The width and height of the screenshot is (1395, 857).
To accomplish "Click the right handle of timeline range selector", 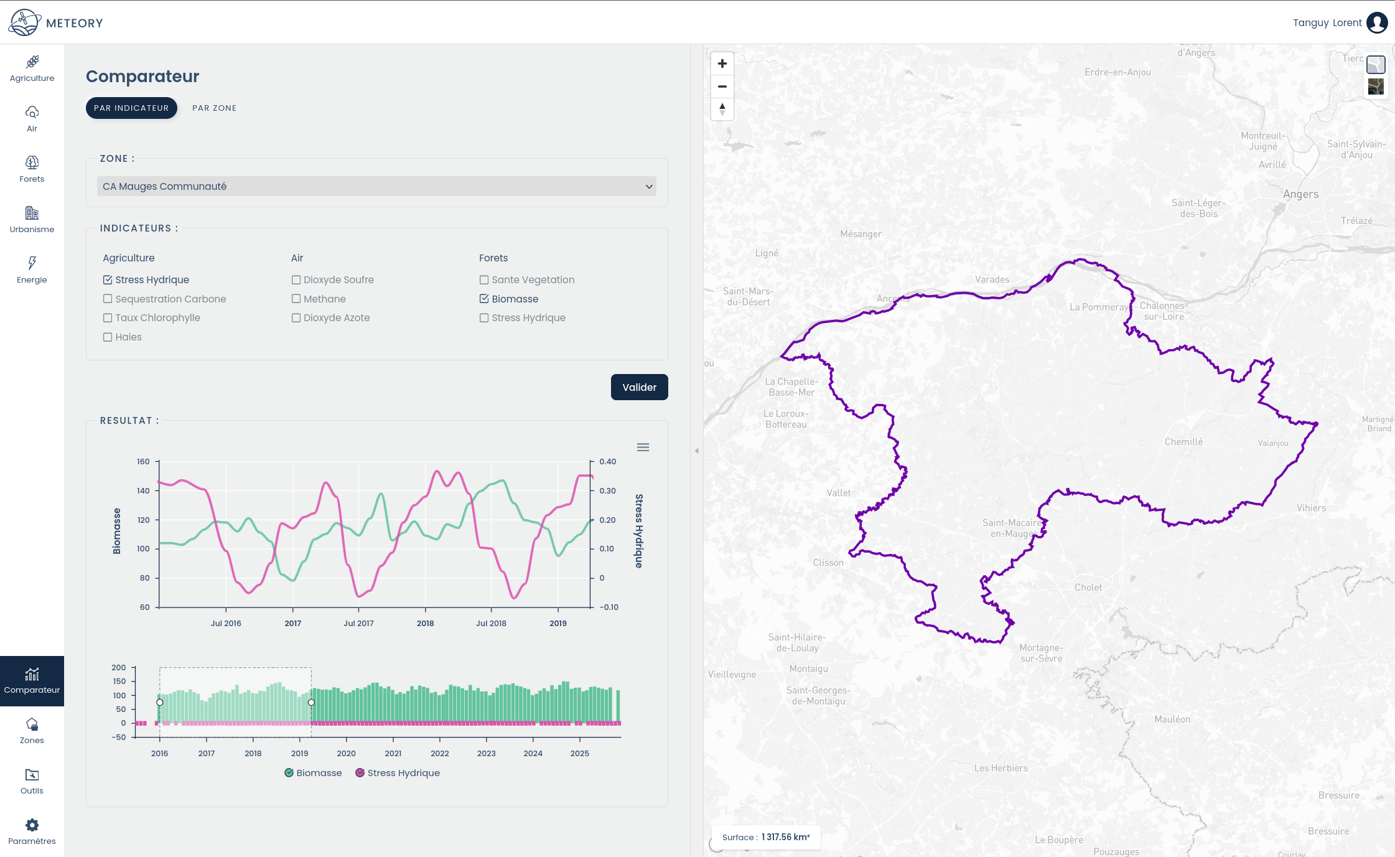I will [311, 702].
